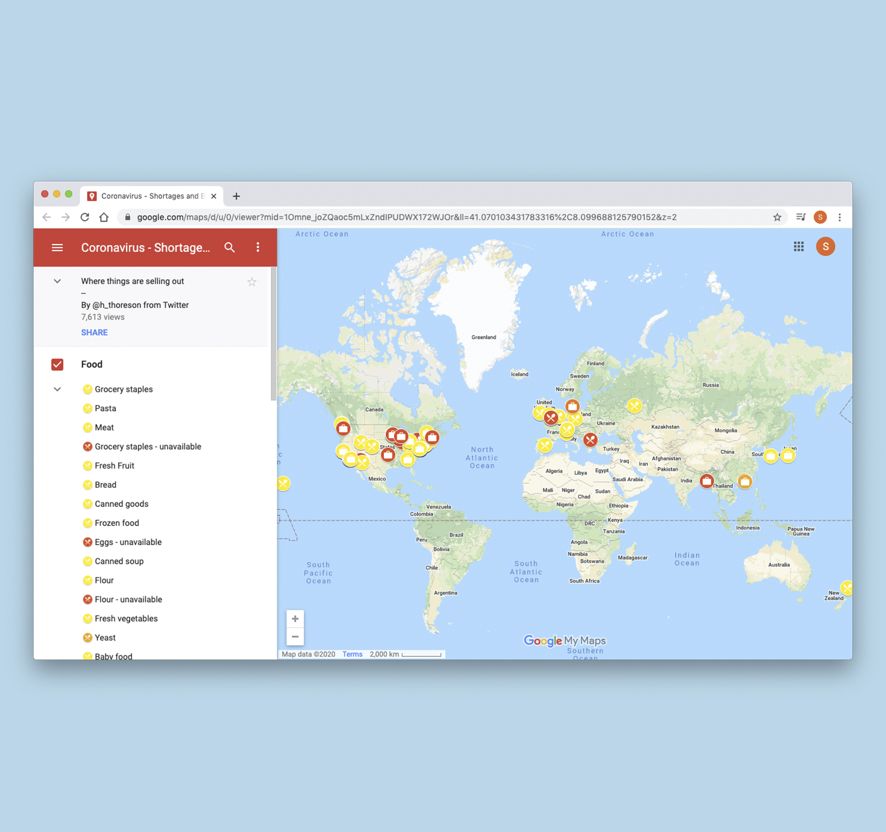The height and width of the screenshot is (832, 886).
Task: Select Eggs - unavailable in the list
Action: coord(128,542)
